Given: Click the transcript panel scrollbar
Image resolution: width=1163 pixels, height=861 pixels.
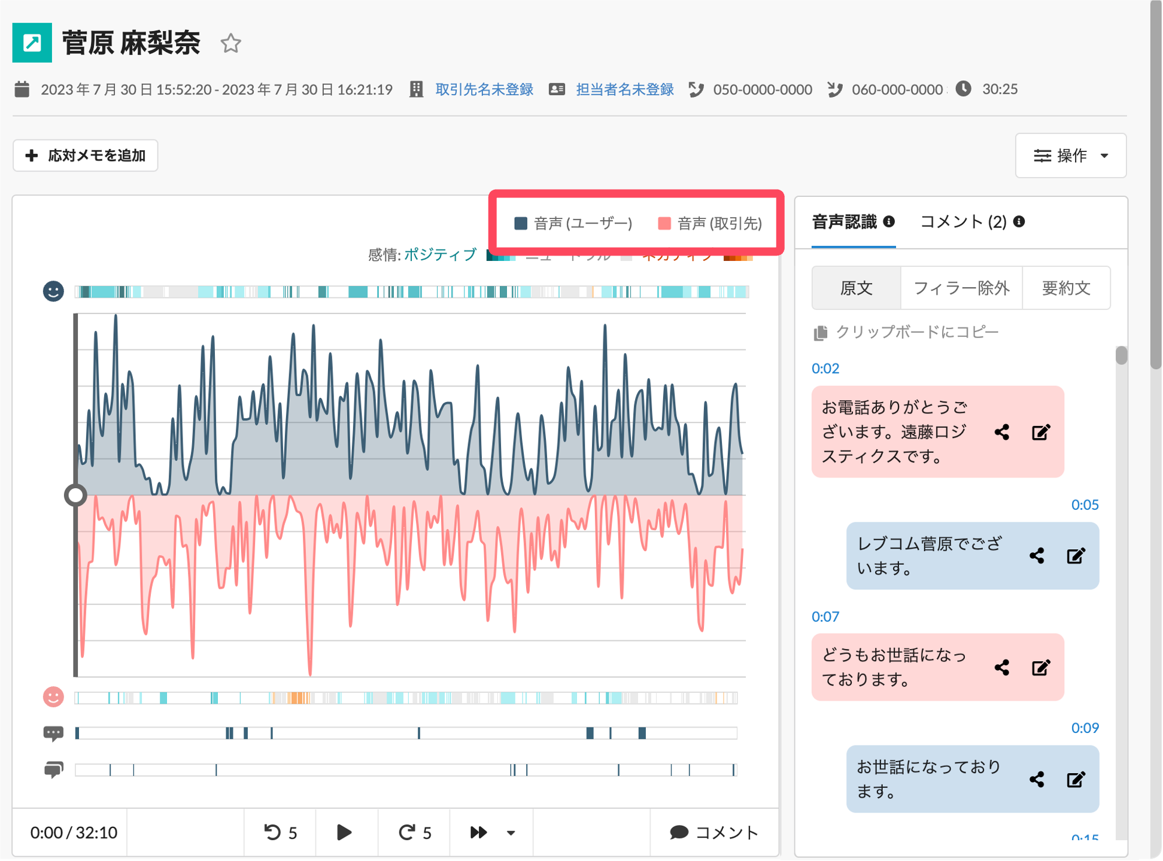Looking at the screenshot, I should tap(1121, 355).
